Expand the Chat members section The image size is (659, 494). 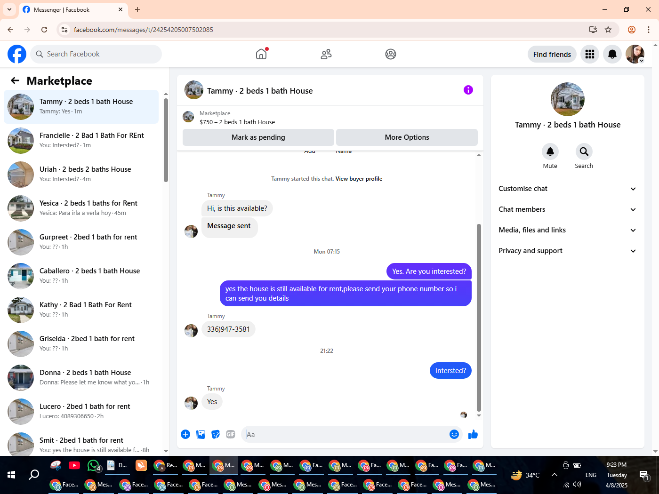[567, 209]
